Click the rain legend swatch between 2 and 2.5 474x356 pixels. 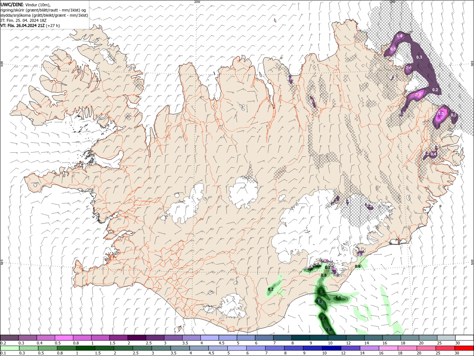point(123,348)
